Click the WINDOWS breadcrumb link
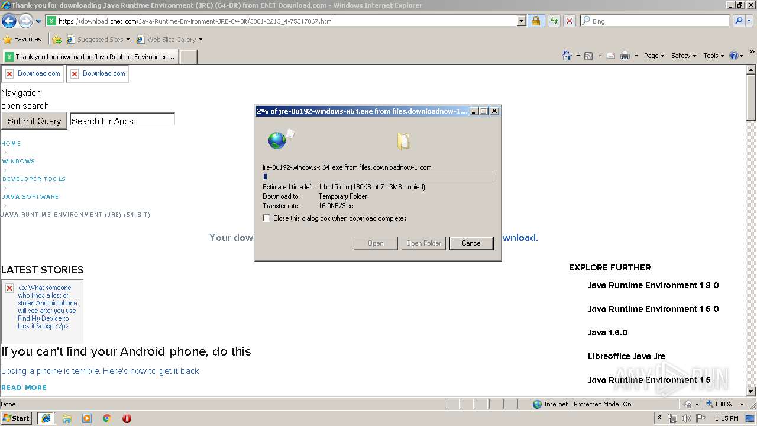Image resolution: width=757 pixels, height=426 pixels. (18, 161)
